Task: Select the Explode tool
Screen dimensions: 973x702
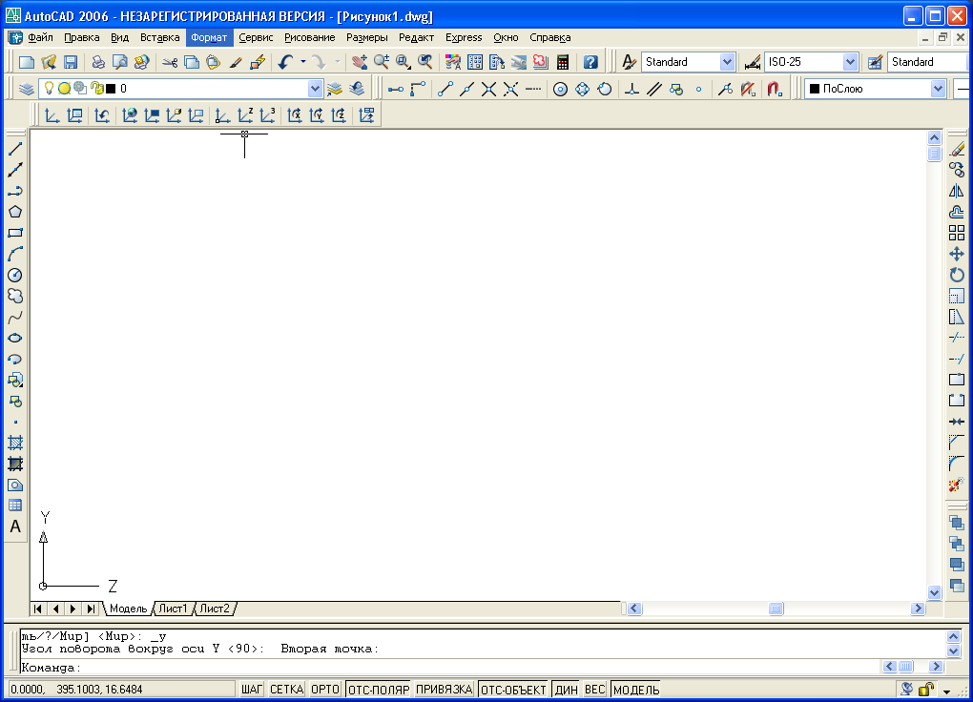Action: click(957, 485)
